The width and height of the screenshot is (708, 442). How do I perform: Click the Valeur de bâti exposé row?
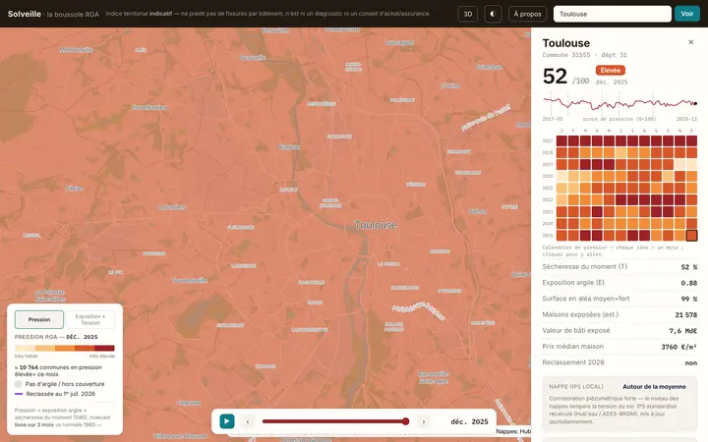coord(619,331)
